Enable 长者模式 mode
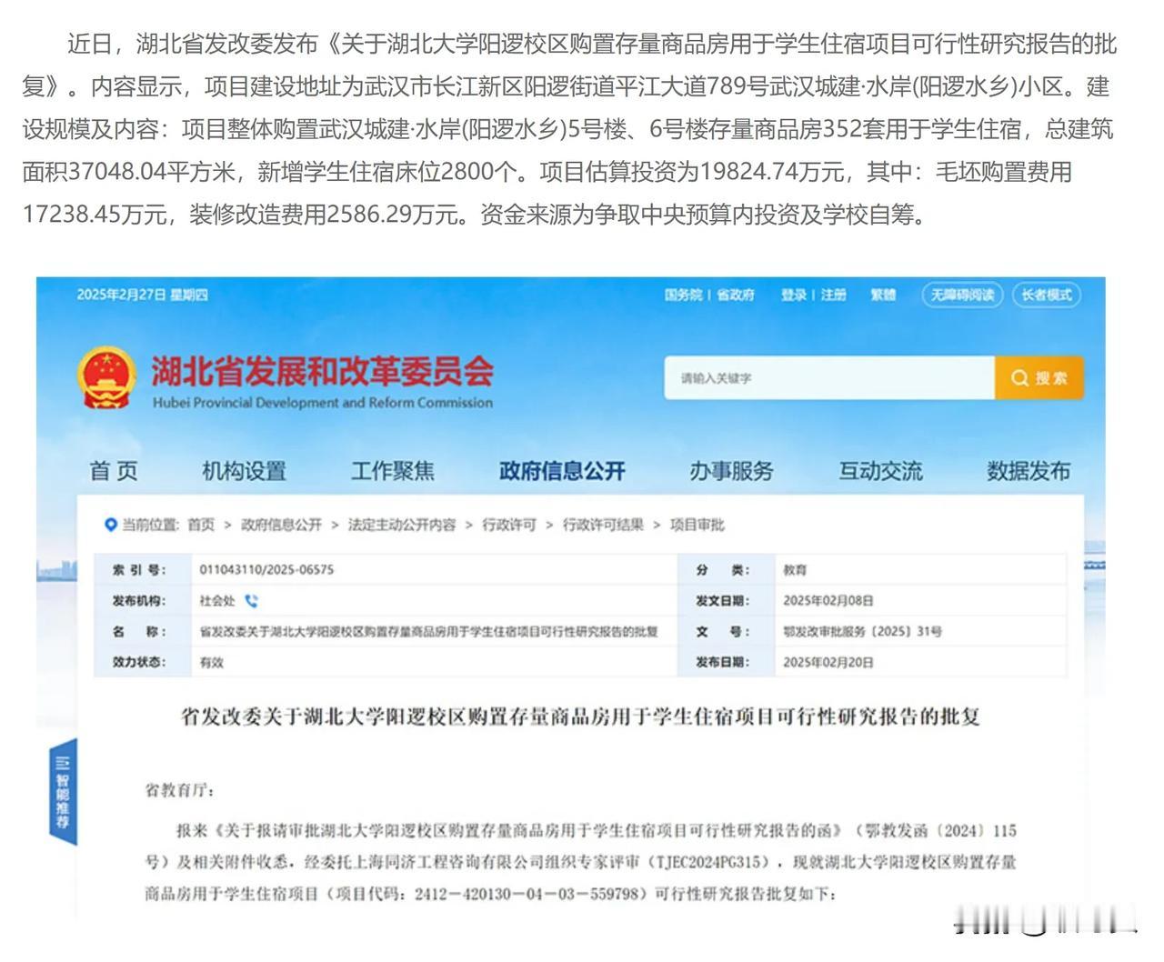1164x962 pixels. [1046, 295]
